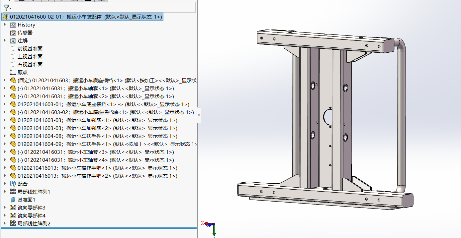This screenshot has height=238, width=461.
Task: Click into the feature tree filter field
Action: pos(103,7)
